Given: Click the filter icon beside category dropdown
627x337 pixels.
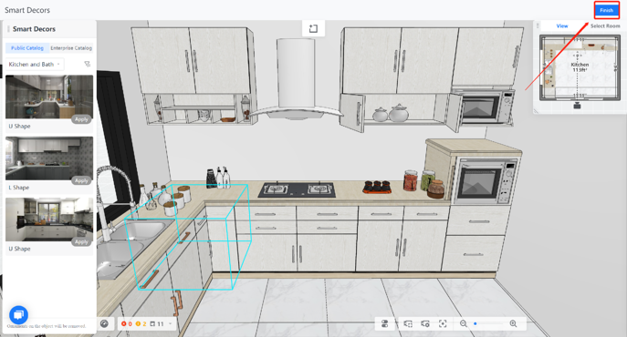Looking at the screenshot, I should [88, 64].
